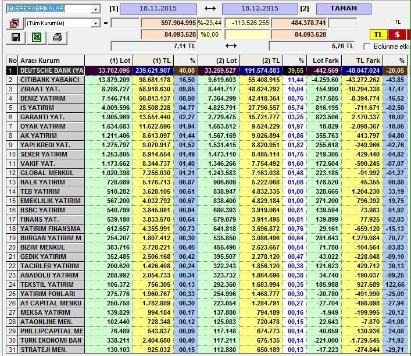Click the arrow between the two dates
Image resolution: width=411 pixels, height=356 pixels.
pos(210,8)
